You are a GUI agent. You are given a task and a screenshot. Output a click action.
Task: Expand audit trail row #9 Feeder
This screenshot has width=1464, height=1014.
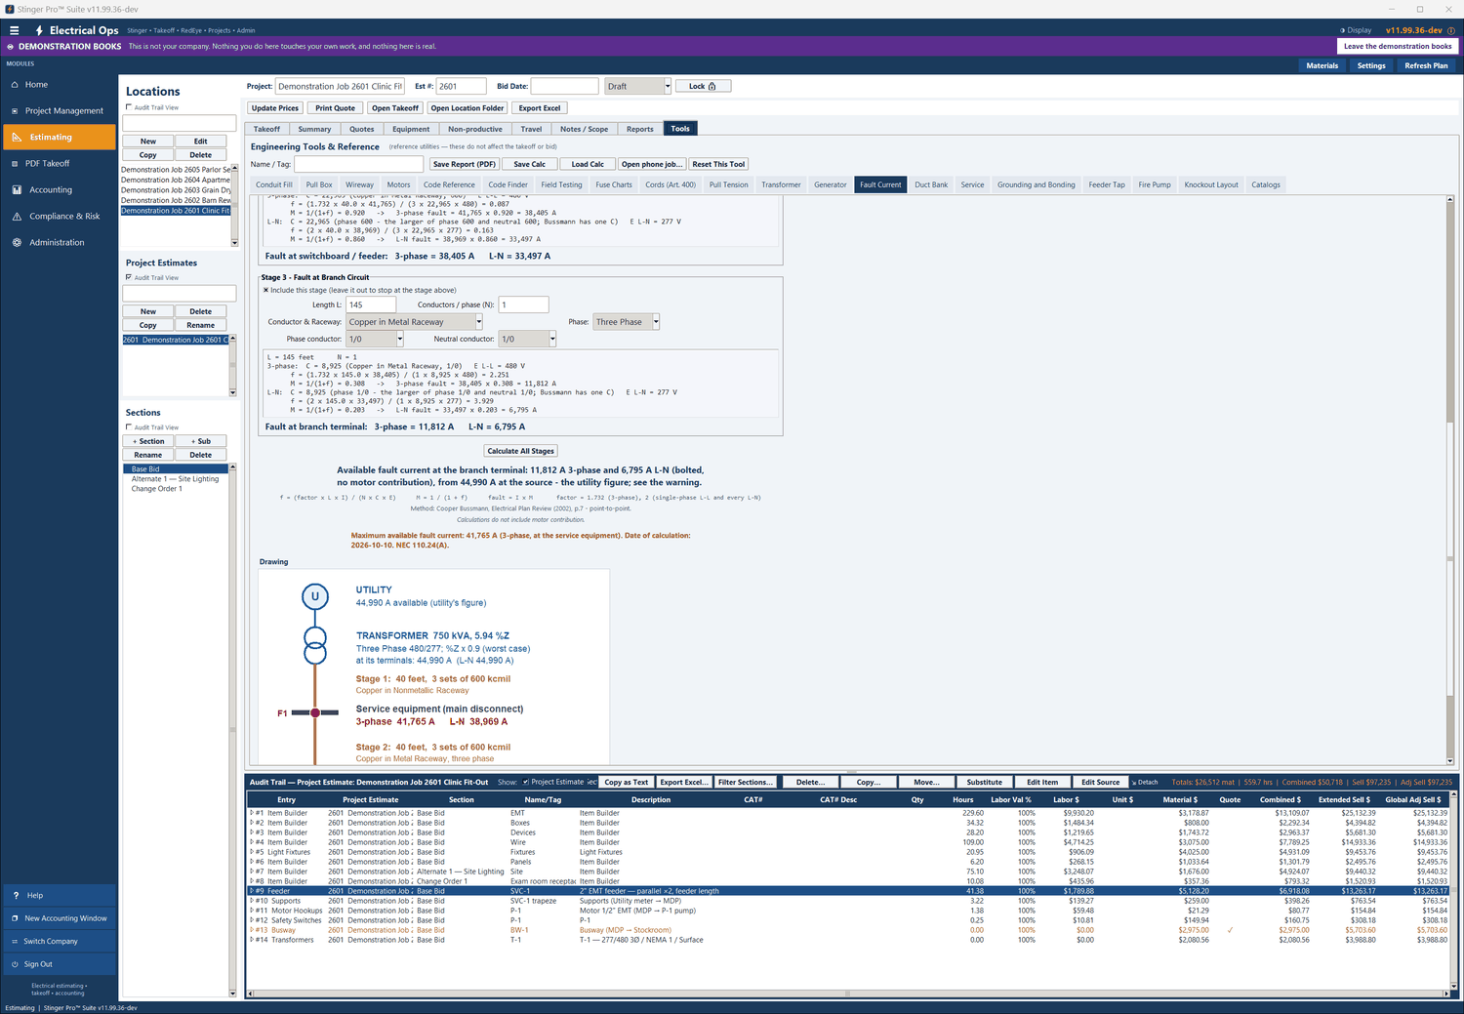[x=252, y=891]
